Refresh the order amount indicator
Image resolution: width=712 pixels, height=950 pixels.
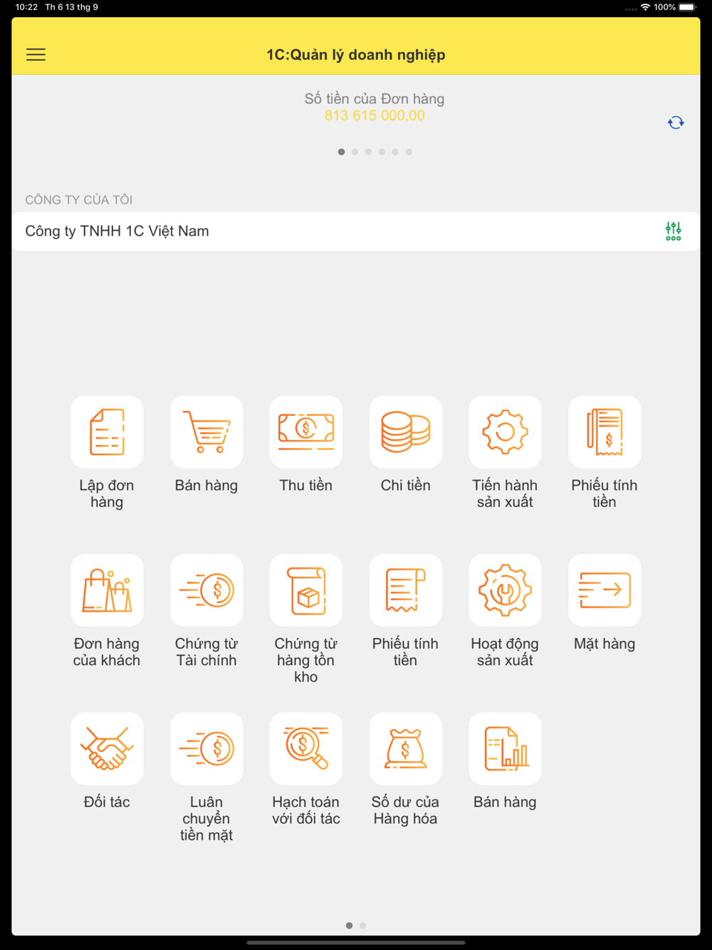pyautogui.click(x=676, y=122)
